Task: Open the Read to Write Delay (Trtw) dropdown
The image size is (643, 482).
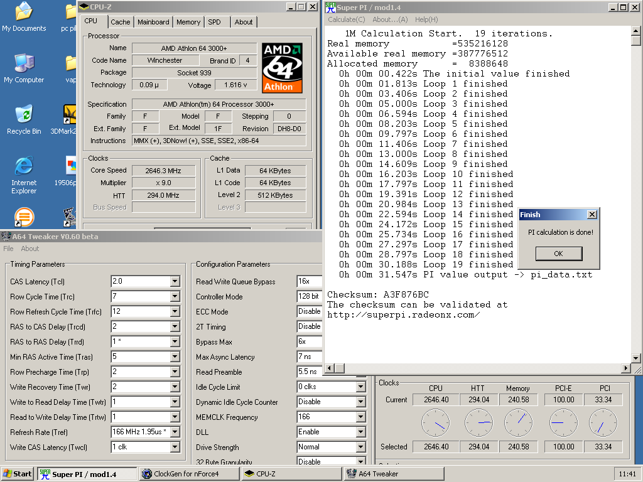Action: (175, 417)
